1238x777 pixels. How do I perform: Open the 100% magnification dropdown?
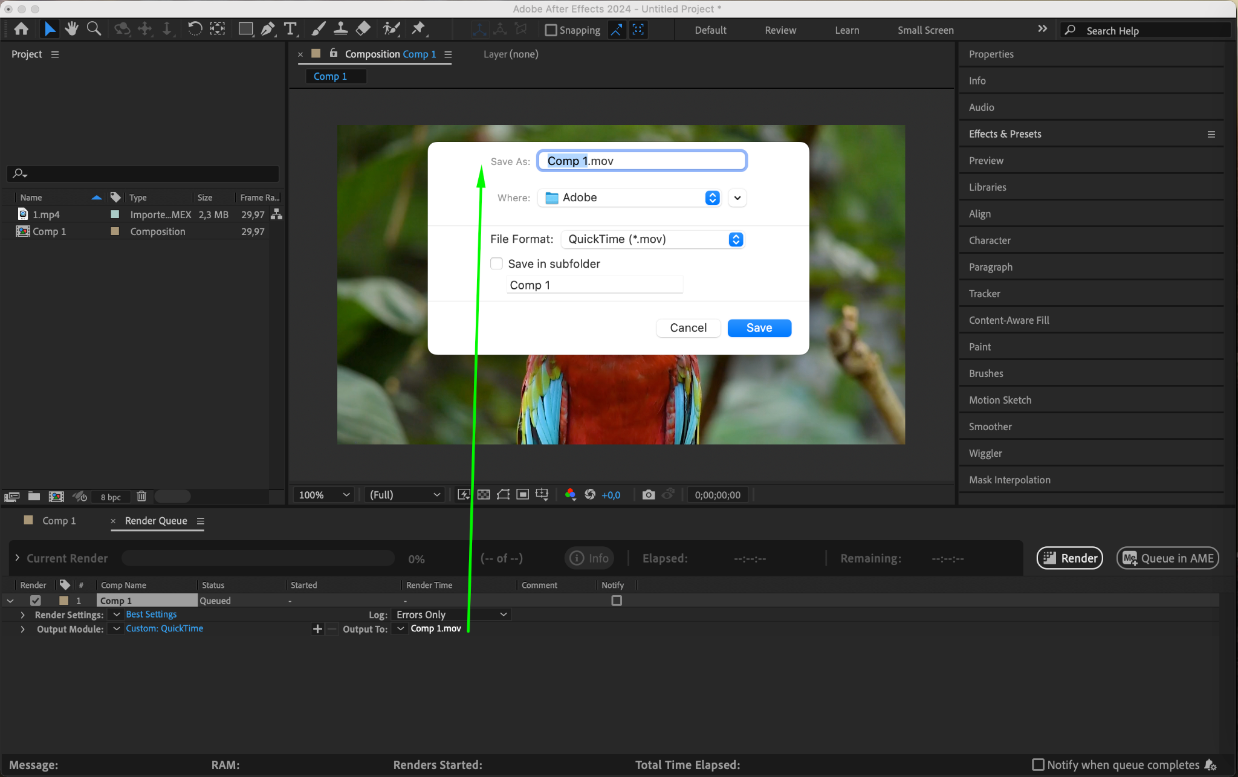tap(324, 495)
